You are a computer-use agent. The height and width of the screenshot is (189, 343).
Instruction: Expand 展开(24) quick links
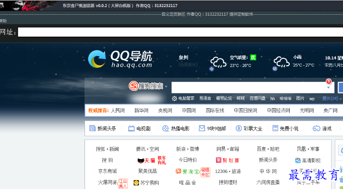point(332,99)
